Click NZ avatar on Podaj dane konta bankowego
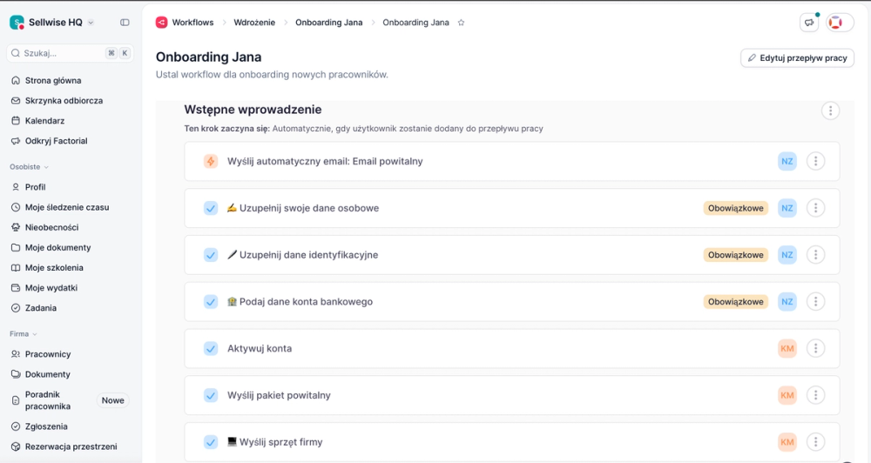Screen dimensions: 871x463 [787, 301]
